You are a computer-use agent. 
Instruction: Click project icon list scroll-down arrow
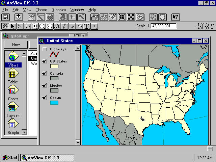[24, 132]
